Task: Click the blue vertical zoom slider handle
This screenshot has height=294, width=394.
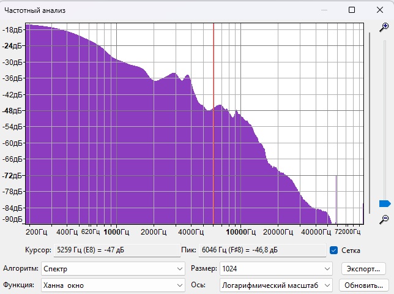Action: 385,203
